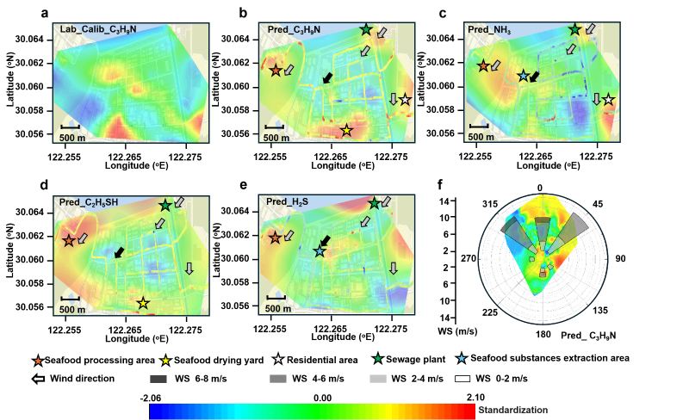Click the Seafood processing area legend star
The width and height of the screenshot is (689, 420).
pos(38,361)
